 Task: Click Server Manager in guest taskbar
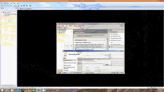pyautogui.click(x=92, y=73)
